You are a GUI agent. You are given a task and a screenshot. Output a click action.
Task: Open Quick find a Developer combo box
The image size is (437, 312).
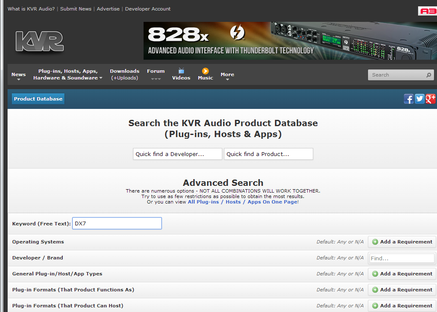click(x=178, y=154)
